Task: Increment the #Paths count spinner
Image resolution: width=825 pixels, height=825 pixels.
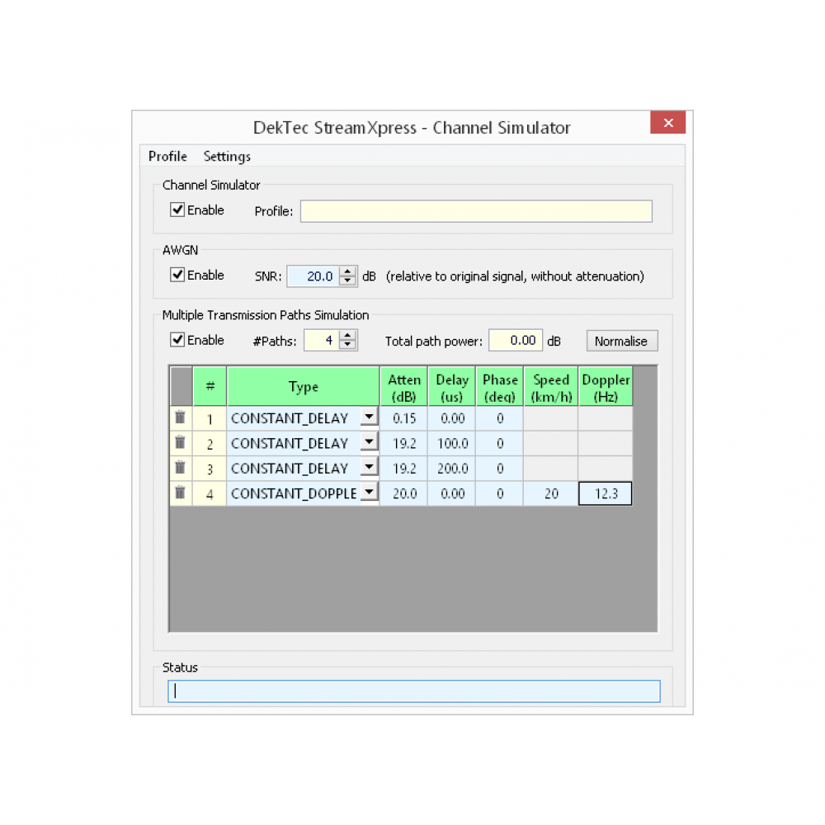Action: coord(348,335)
